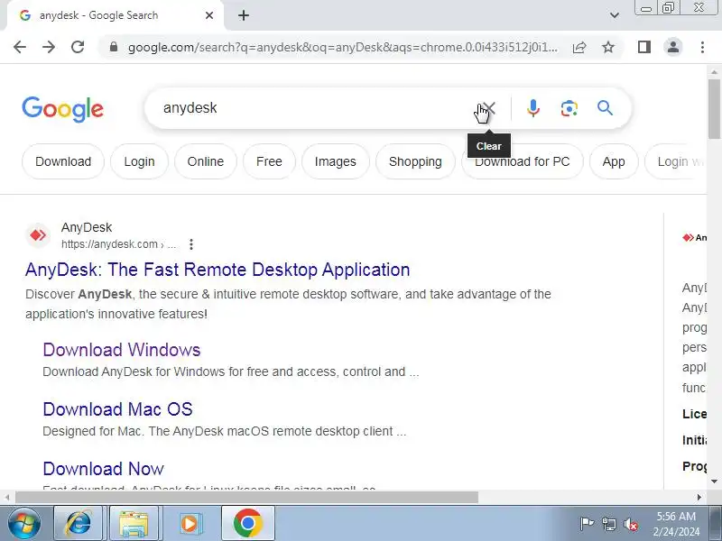Switch to the Shopping filter
The width and height of the screenshot is (722, 541).
coord(415,161)
